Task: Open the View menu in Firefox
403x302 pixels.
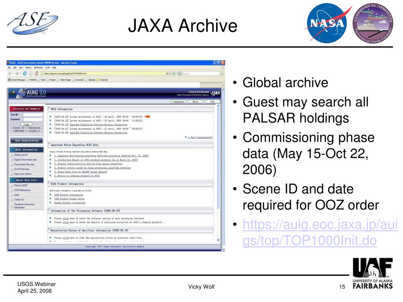Action: [21, 68]
